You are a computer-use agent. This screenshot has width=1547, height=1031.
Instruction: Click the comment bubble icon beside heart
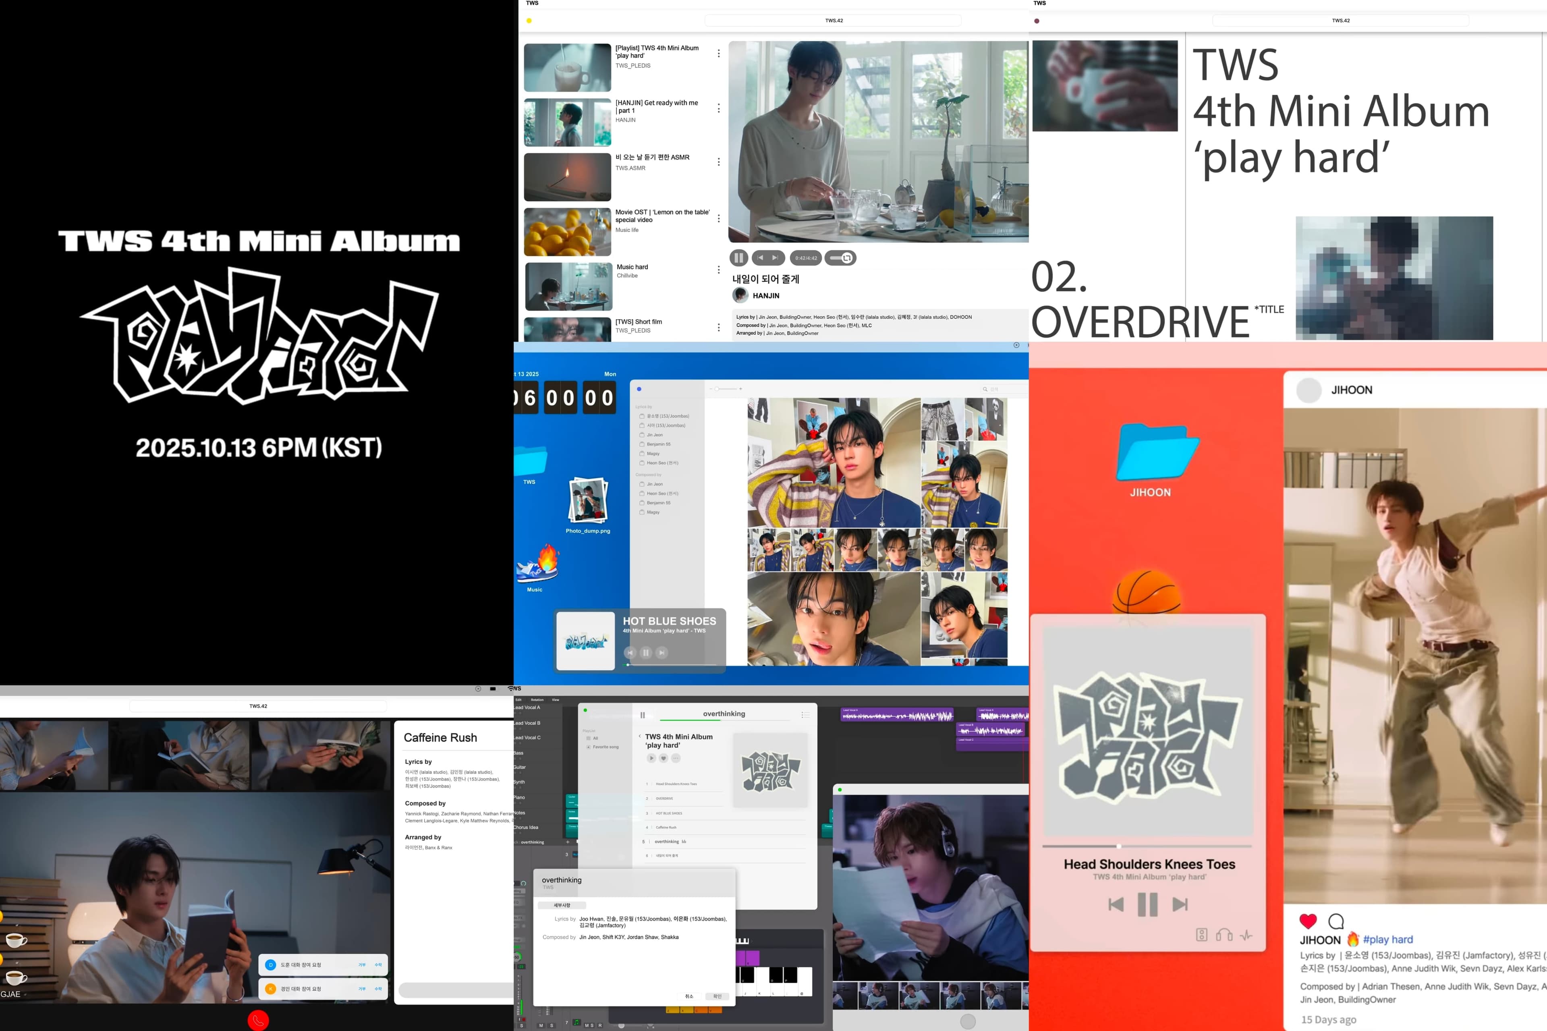[x=1336, y=921]
